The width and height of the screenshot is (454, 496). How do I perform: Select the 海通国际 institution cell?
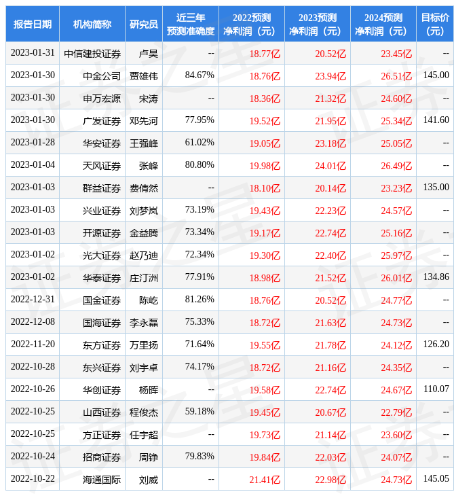coord(92,480)
